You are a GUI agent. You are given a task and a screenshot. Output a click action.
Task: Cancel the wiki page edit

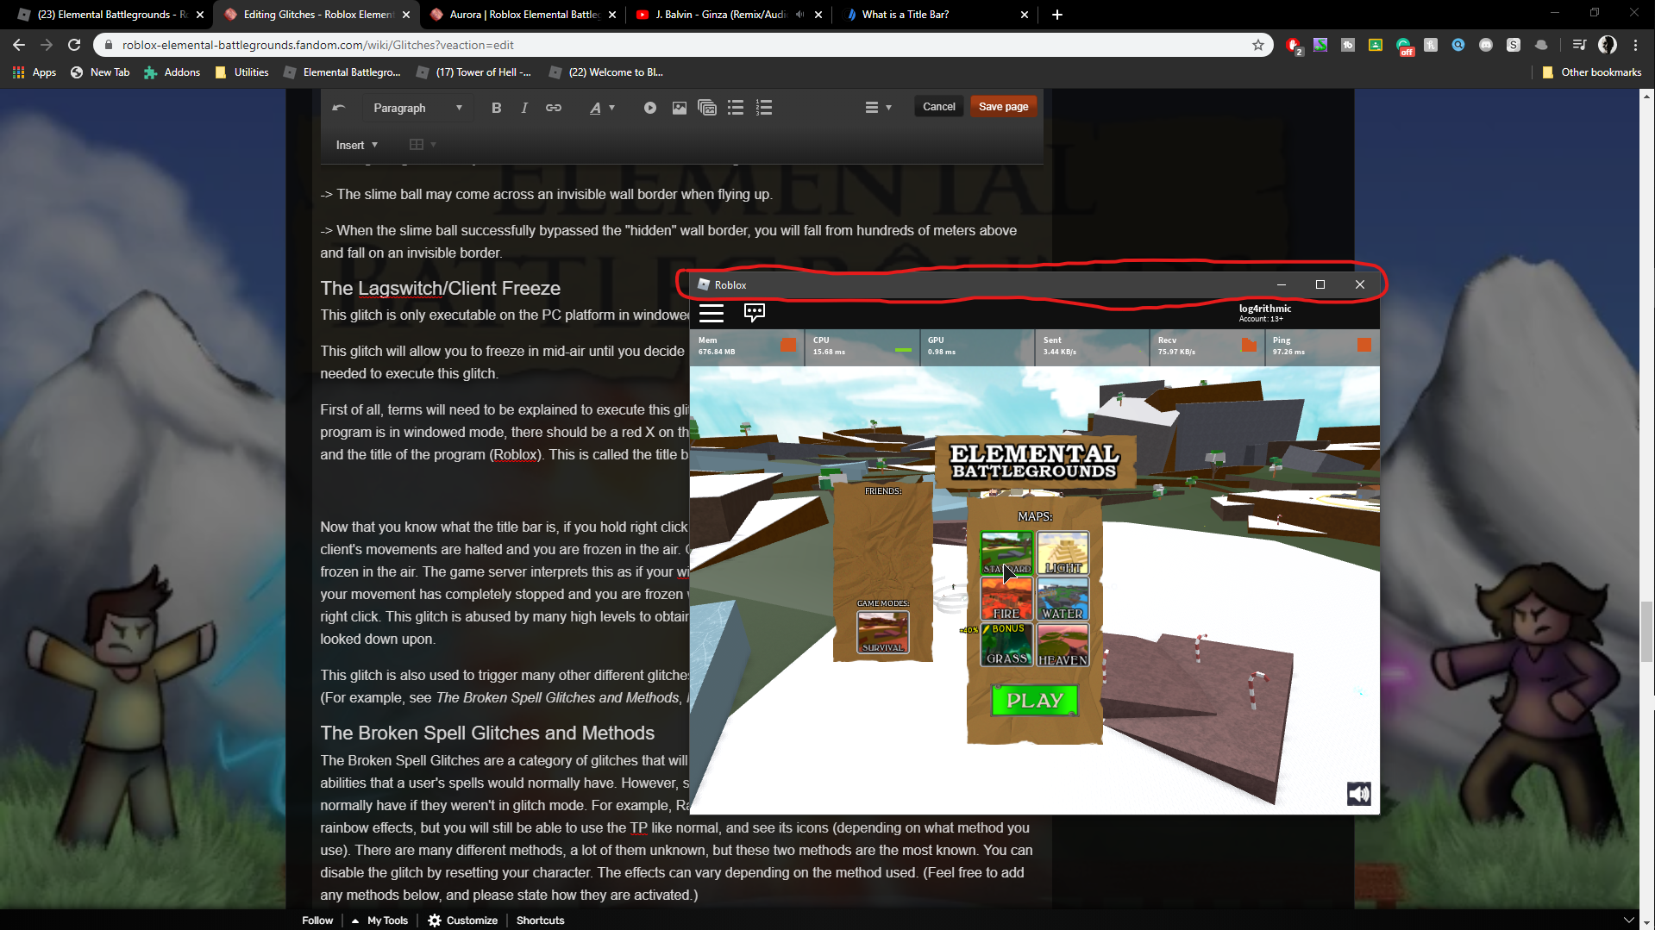(x=939, y=107)
